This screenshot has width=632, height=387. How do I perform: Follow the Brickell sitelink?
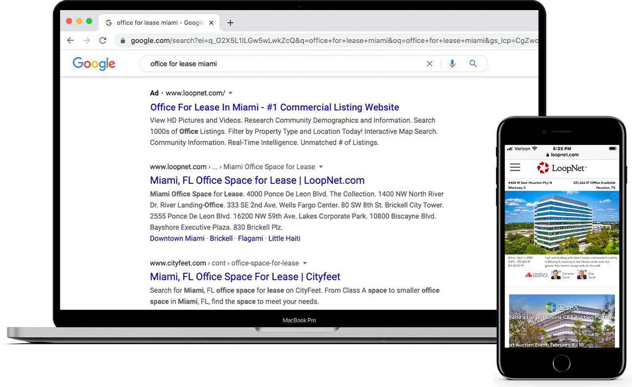[221, 238]
